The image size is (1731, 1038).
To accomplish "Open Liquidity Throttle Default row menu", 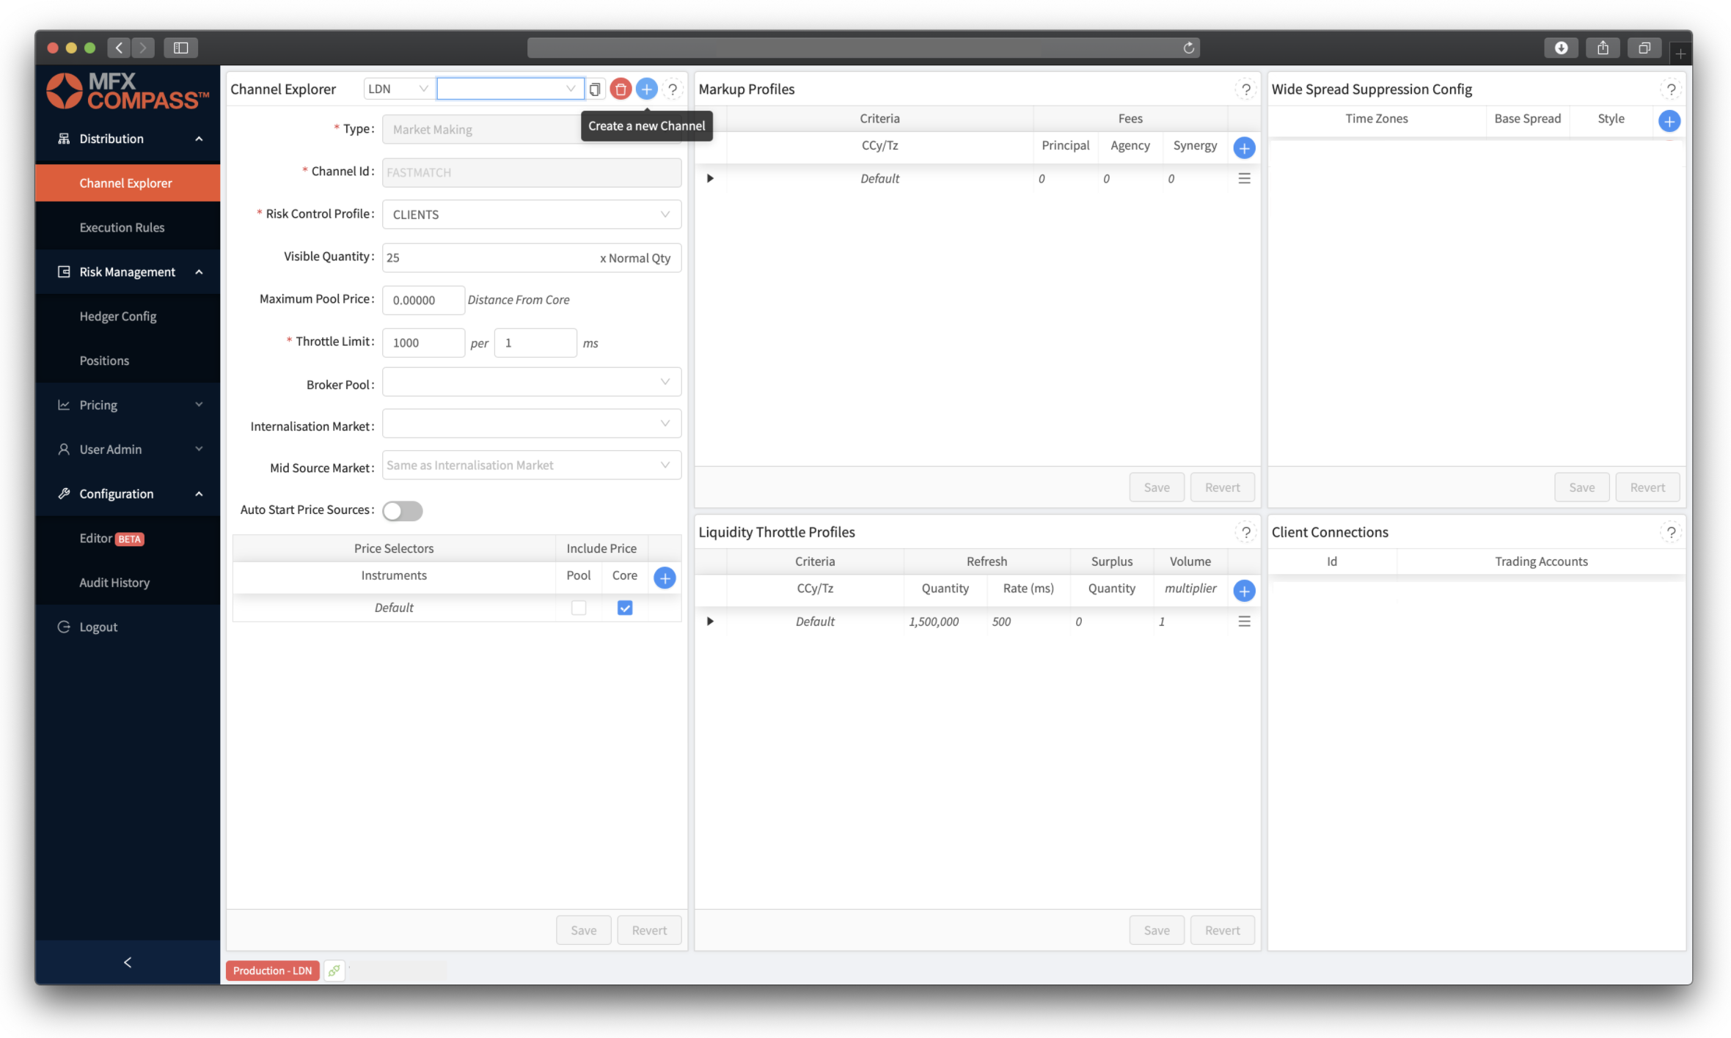I will pyautogui.click(x=1244, y=622).
